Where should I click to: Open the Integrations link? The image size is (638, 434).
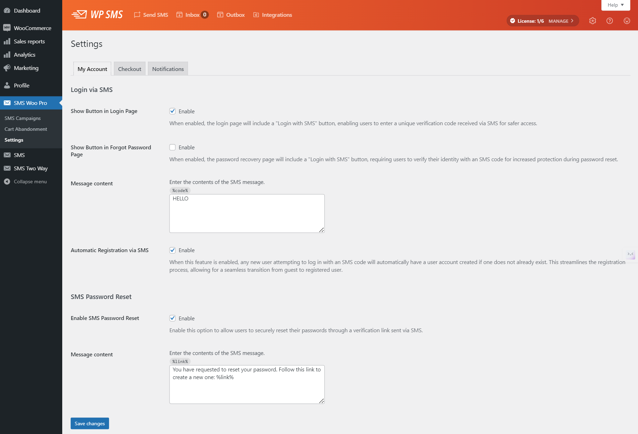[x=273, y=15]
